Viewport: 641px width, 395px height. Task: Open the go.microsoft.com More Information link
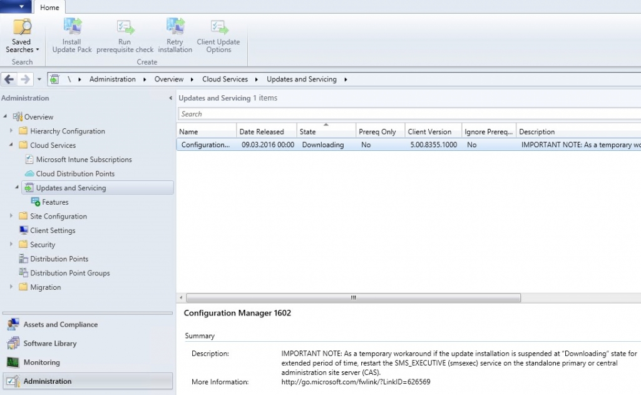coord(356,381)
